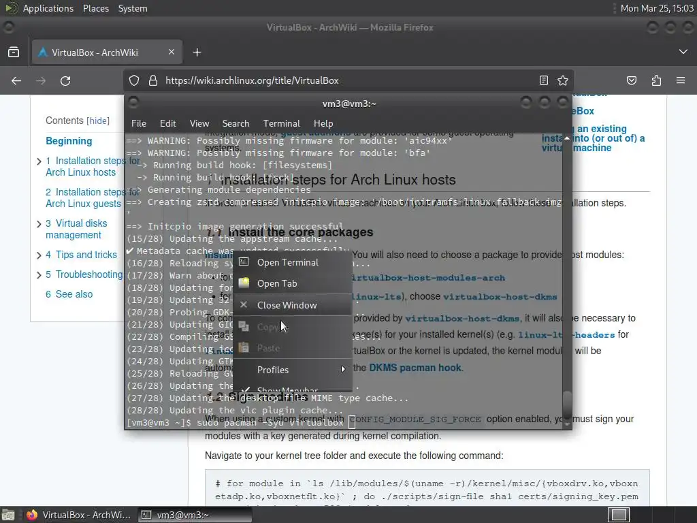
Task: Expand the Virtual disks management section
Action: point(39,223)
